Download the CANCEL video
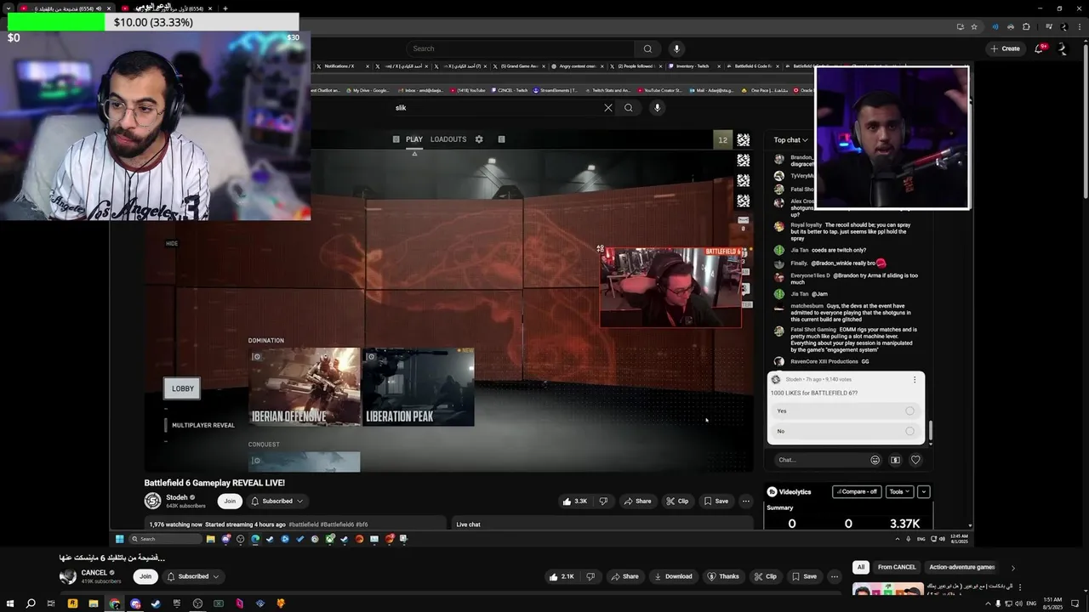 672,576
